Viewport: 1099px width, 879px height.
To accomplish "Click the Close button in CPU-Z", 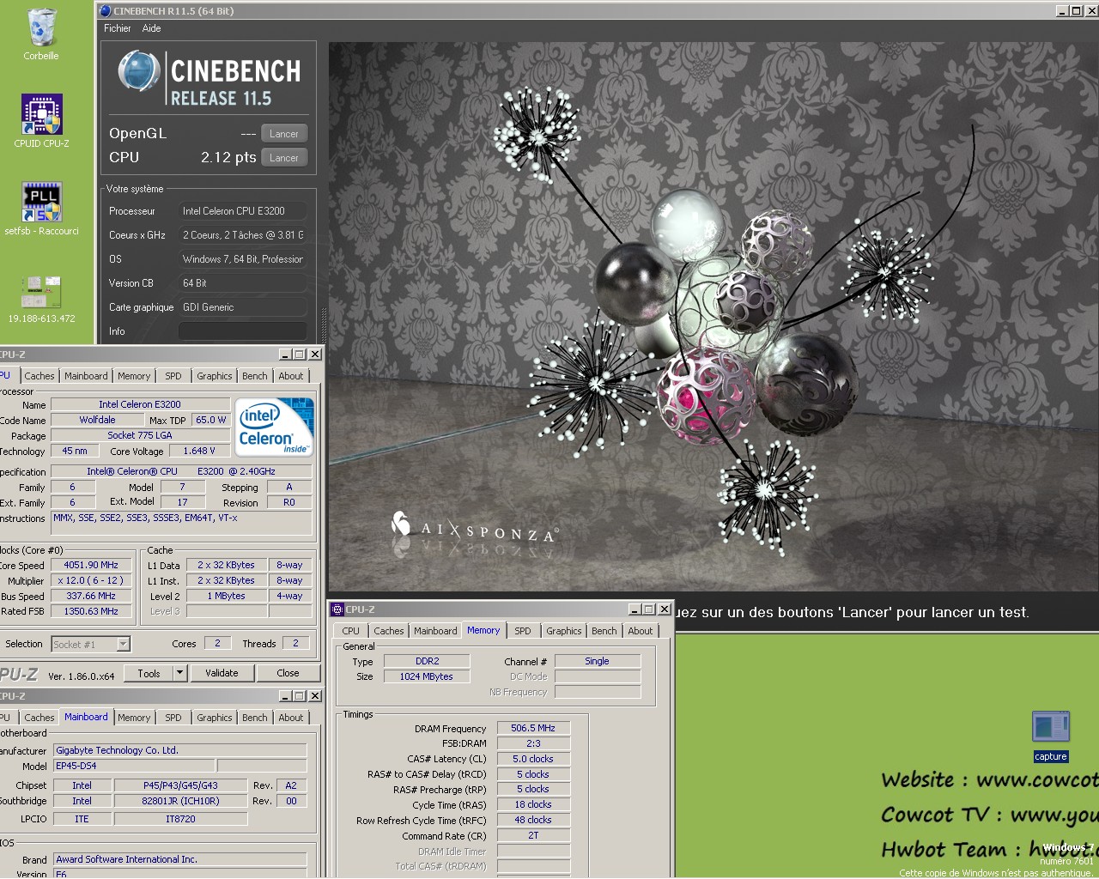I will click(288, 673).
